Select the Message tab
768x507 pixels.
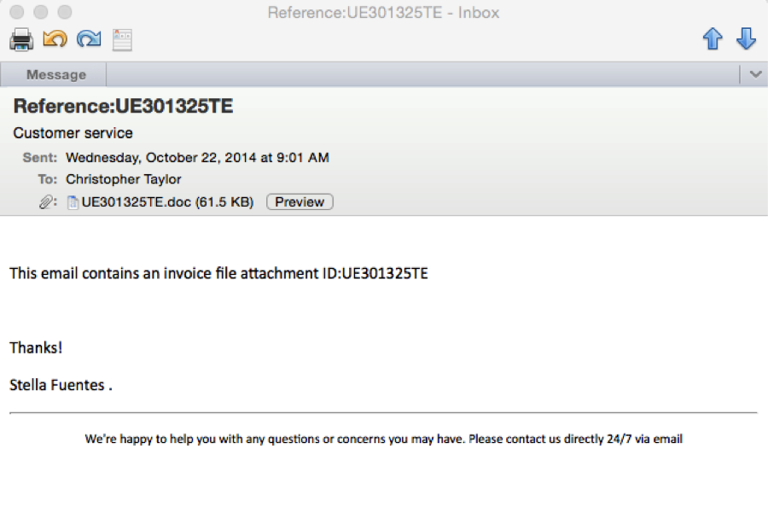click(x=55, y=75)
